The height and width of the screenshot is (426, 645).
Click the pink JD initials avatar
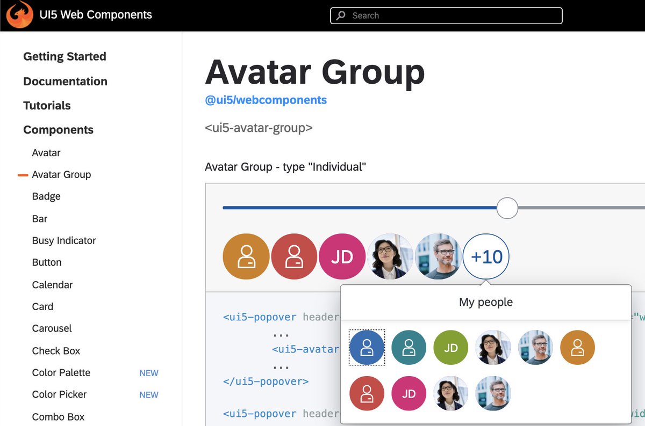point(342,256)
